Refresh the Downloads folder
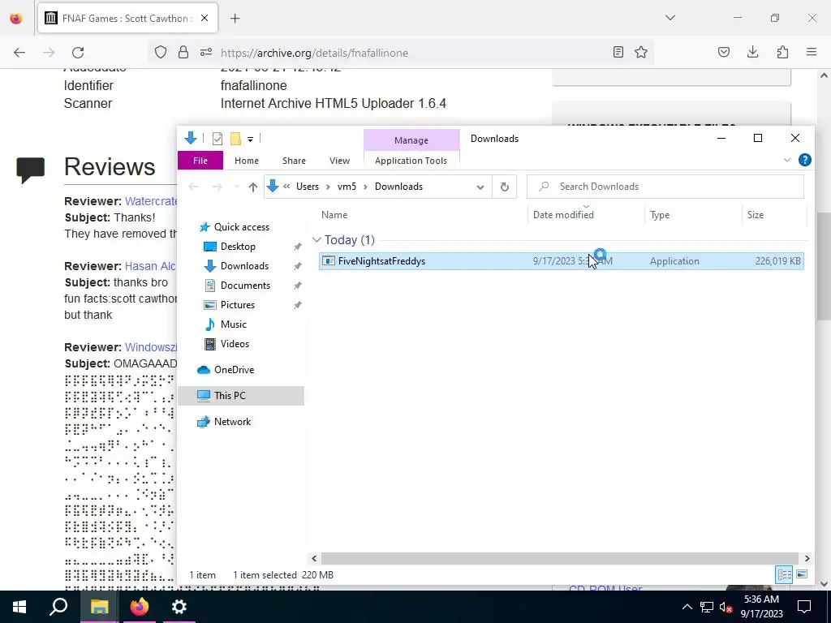The height and width of the screenshot is (623, 831). tap(505, 187)
